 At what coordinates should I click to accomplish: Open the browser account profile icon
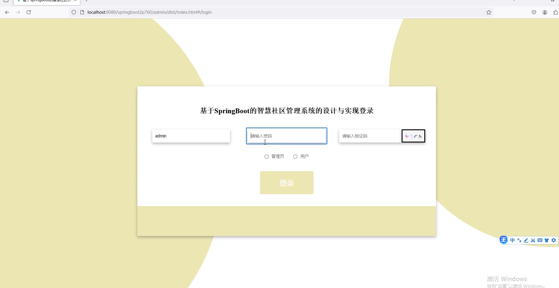[x=545, y=12]
